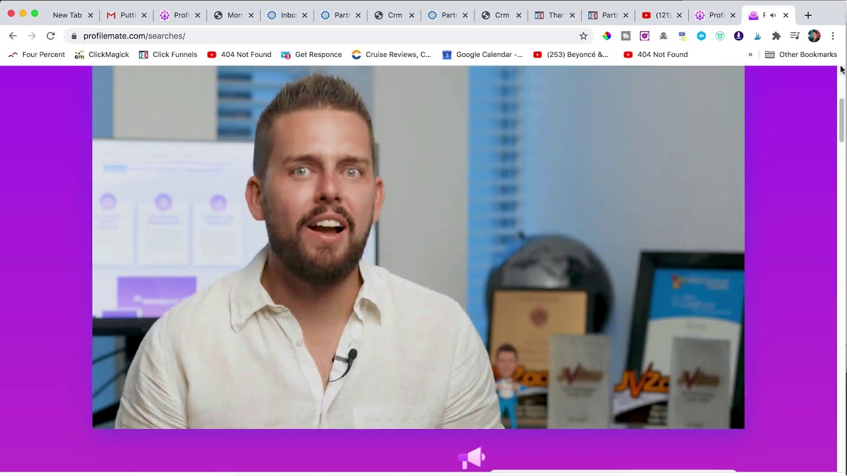The width and height of the screenshot is (847, 476).
Task: Close the 'Thar' tab
Action: click(572, 15)
